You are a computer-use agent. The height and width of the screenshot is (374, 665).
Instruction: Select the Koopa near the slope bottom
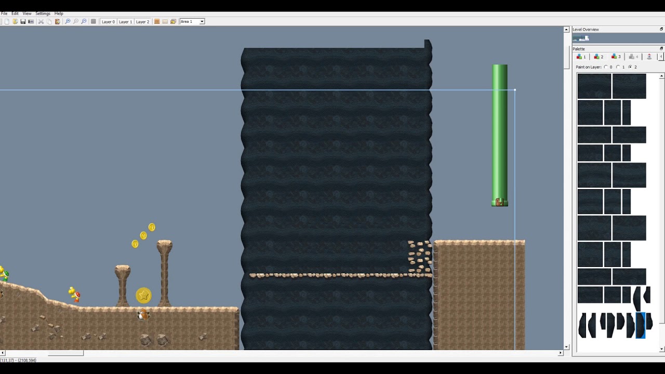tap(74, 294)
